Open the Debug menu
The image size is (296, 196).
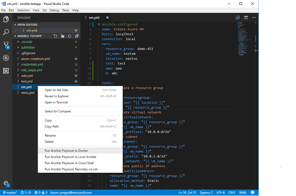(55, 10)
